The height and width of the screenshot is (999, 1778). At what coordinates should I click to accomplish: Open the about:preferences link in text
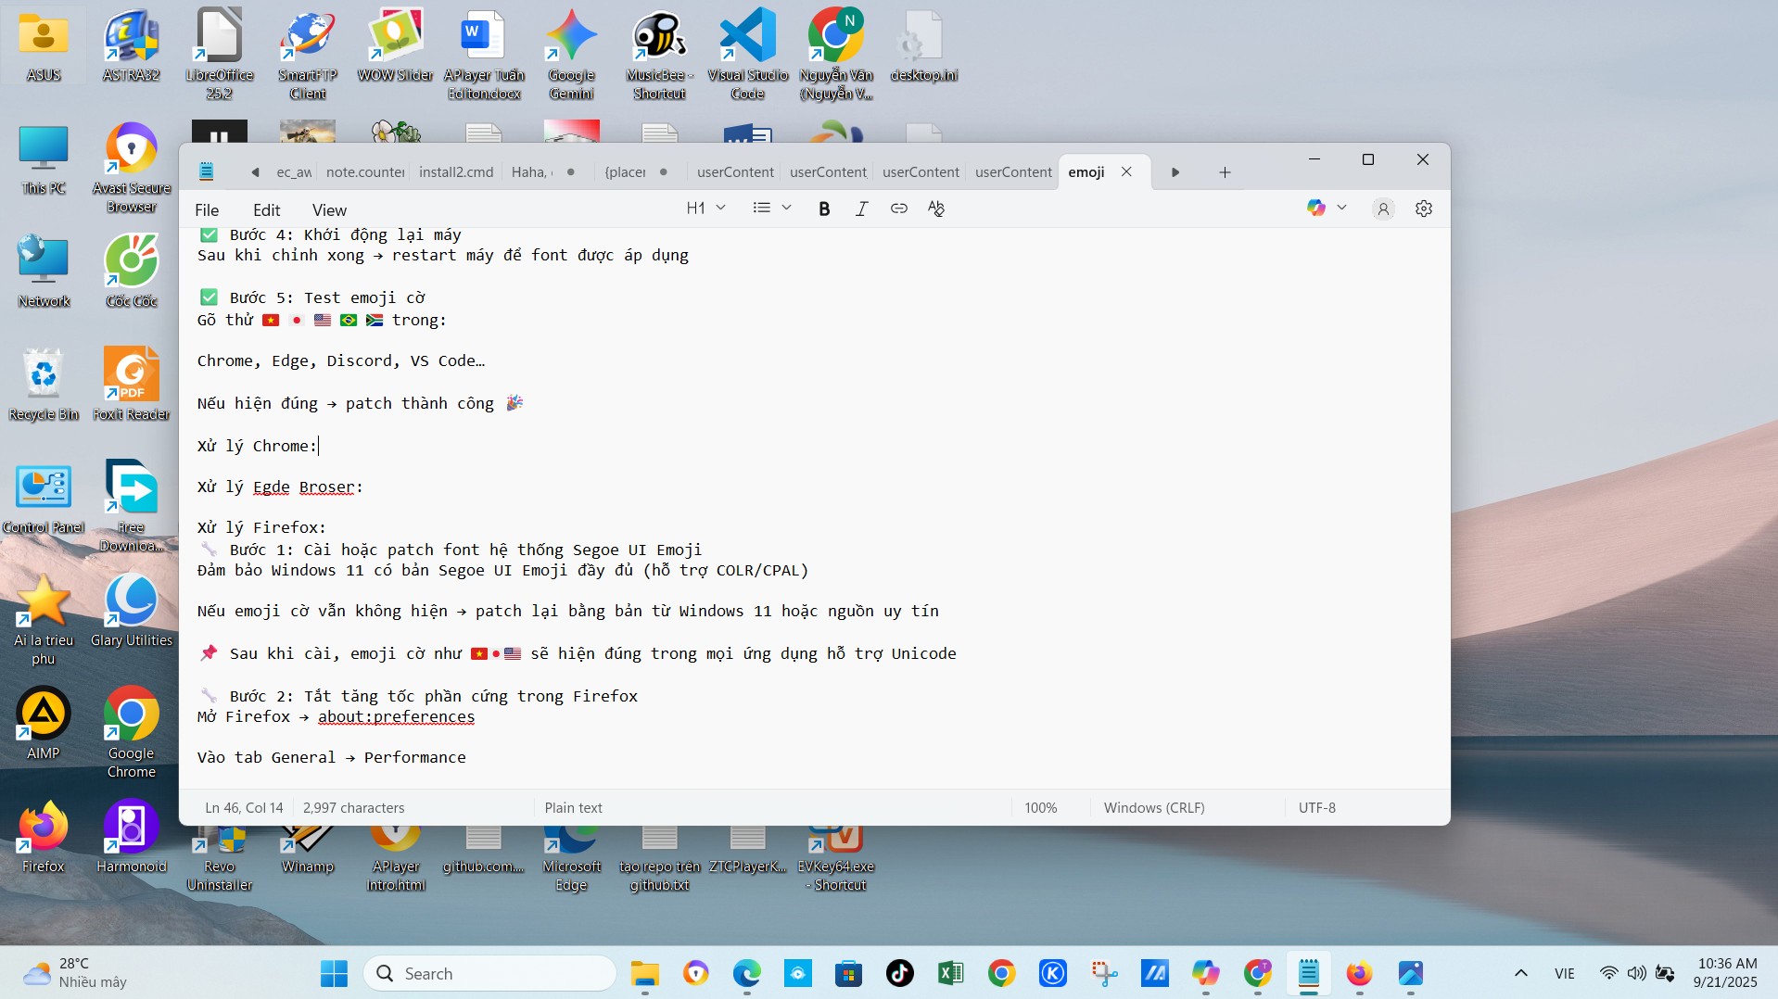click(x=395, y=716)
